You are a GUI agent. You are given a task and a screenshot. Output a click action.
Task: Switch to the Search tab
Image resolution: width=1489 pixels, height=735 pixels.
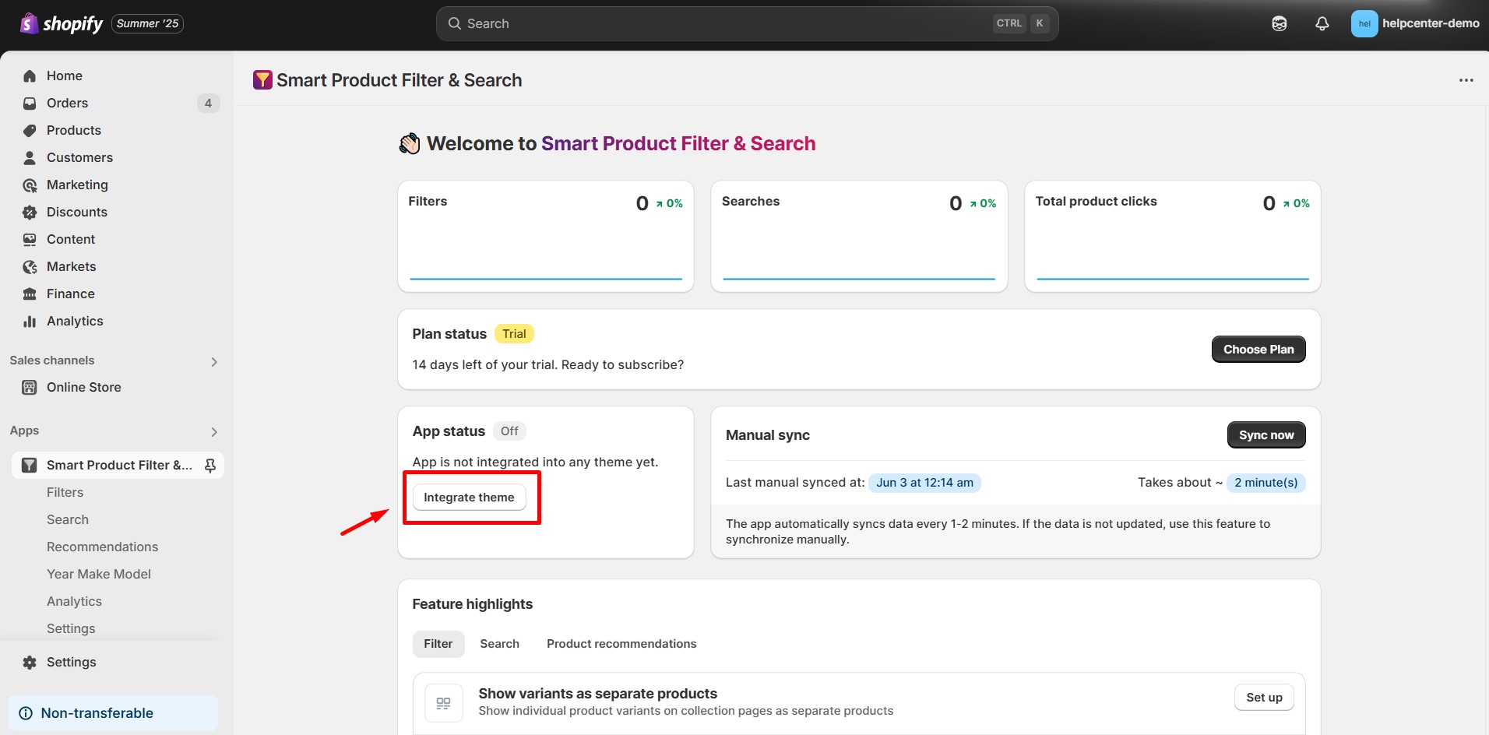click(x=499, y=643)
